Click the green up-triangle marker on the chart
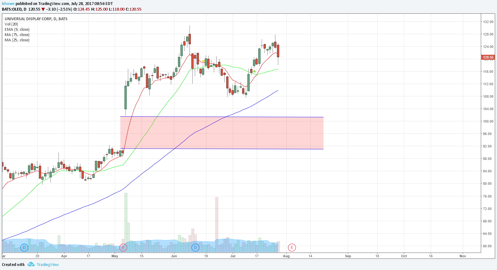Image resolution: width=497 pixels, height=270 pixels. (254, 71)
